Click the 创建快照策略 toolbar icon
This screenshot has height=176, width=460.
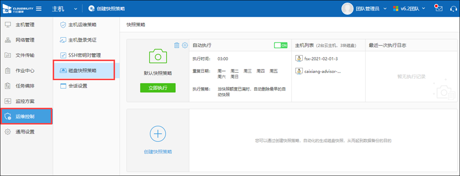click(92, 9)
